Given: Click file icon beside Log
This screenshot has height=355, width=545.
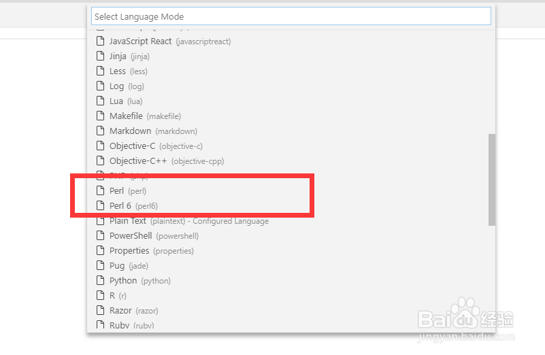Looking at the screenshot, I should pyautogui.click(x=100, y=86).
